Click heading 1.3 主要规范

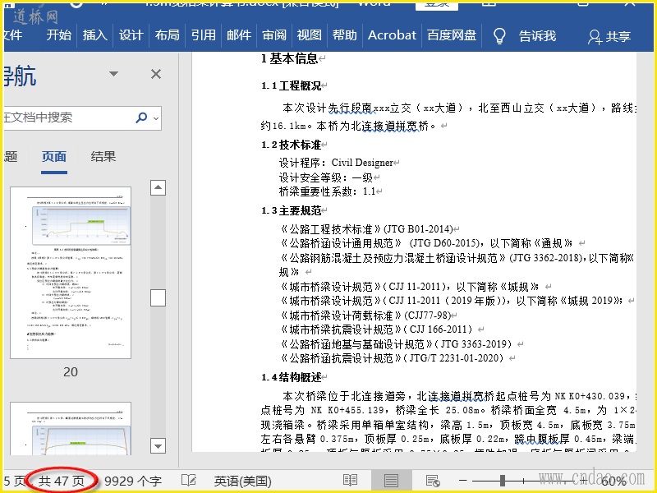292,210
